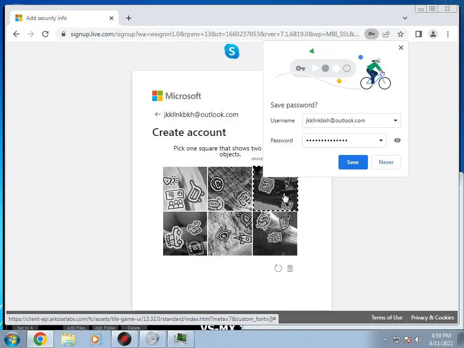The width and height of the screenshot is (464, 348).
Task: Open the Privacy & Cookies link
Action: point(432,318)
